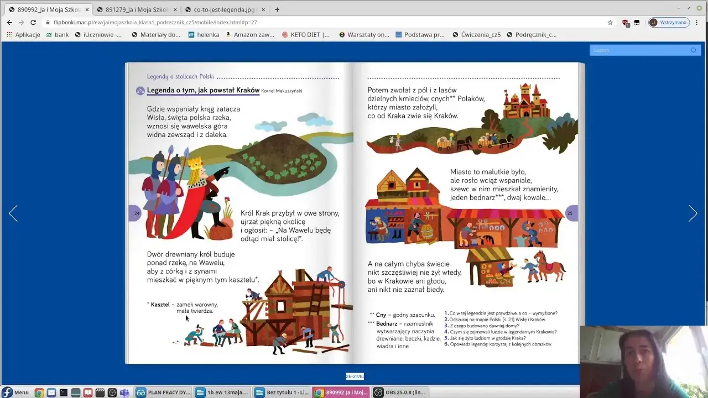This screenshot has width=708, height=398.
Task: Reload the current browser page
Action: (33, 23)
